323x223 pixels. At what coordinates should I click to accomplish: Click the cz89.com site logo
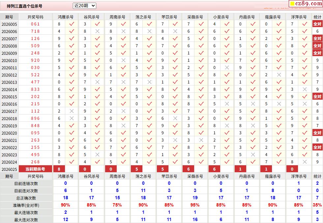(x=306, y=4)
